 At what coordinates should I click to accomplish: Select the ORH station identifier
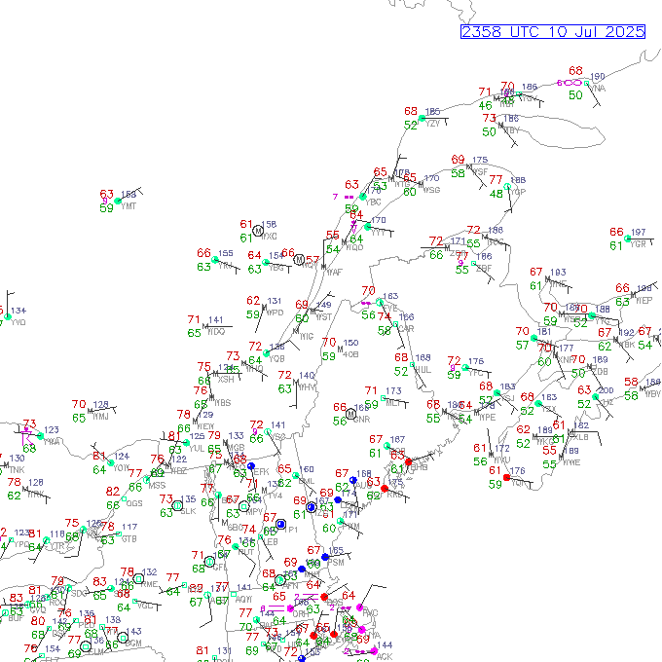point(301,613)
